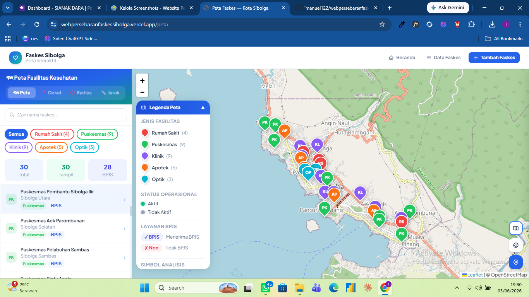Switch to the Peta mode tab
This screenshot has width=529, height=297.
22,93
